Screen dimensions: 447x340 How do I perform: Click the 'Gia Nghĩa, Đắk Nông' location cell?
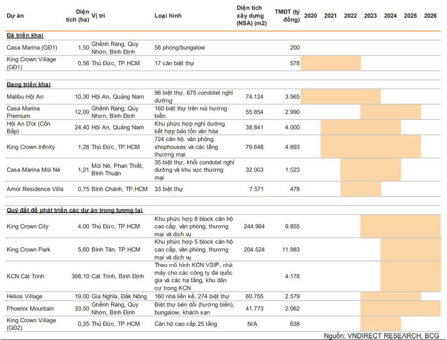[119, 297]
